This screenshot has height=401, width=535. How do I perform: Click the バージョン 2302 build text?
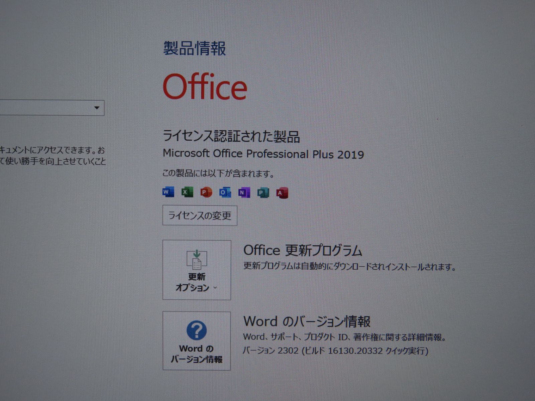(336, 351)
